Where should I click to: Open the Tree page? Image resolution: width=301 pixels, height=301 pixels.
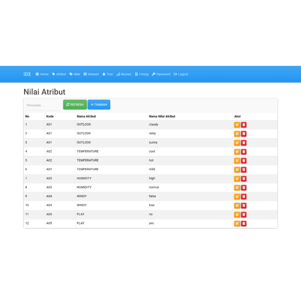tap(108, 74)
